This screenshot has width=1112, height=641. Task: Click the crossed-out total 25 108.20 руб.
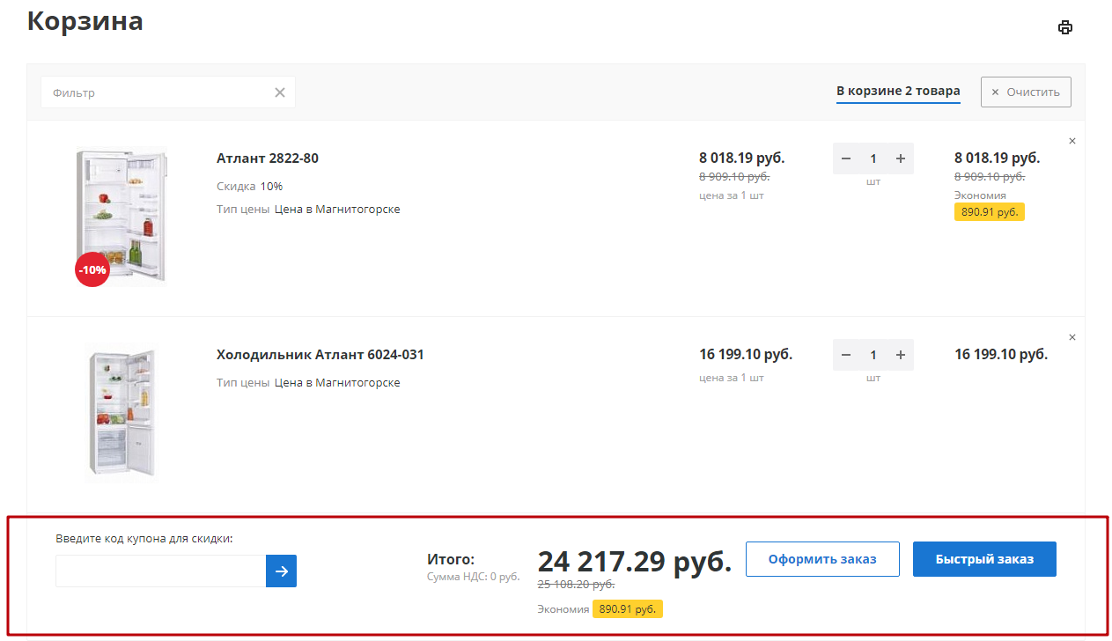click(x=576, y=585)
